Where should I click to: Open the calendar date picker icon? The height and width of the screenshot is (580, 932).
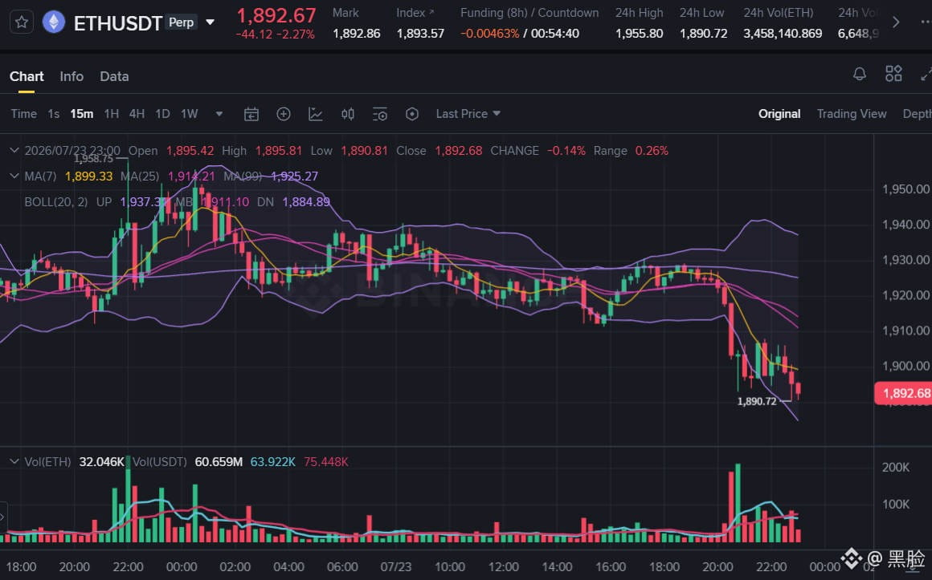click(x=251, y=114)
